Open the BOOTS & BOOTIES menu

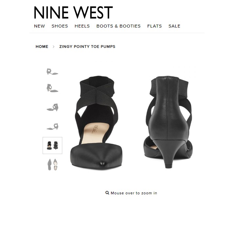coord(119,26)
